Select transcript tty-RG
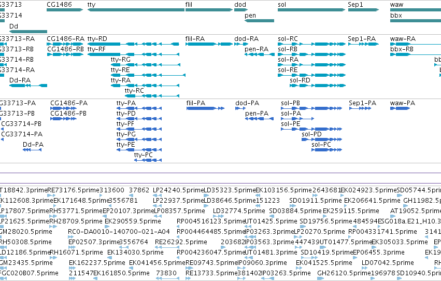The image size is (441, 281). [146, 65]
